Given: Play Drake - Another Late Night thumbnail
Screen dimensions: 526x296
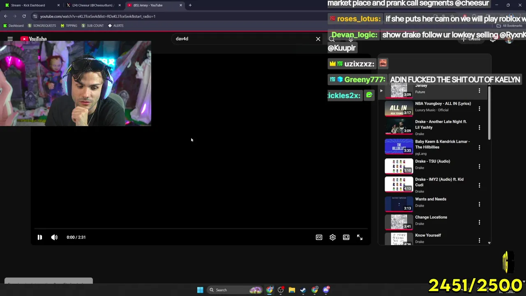Looking at the screenshot, I should point(399,127).
